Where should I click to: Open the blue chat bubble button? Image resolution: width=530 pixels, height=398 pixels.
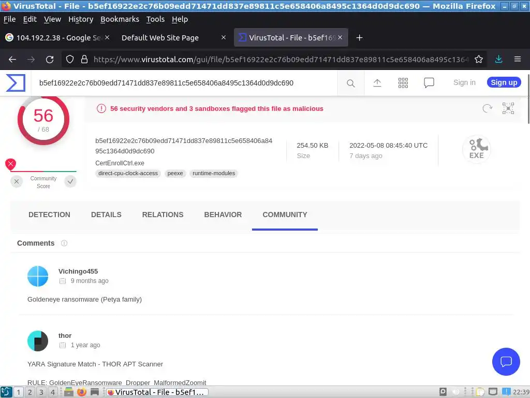coord(506,361)
